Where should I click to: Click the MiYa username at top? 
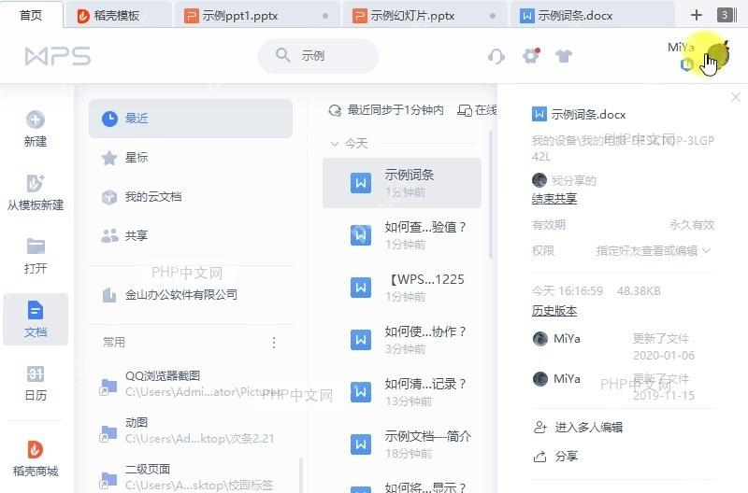pos(681,48)
